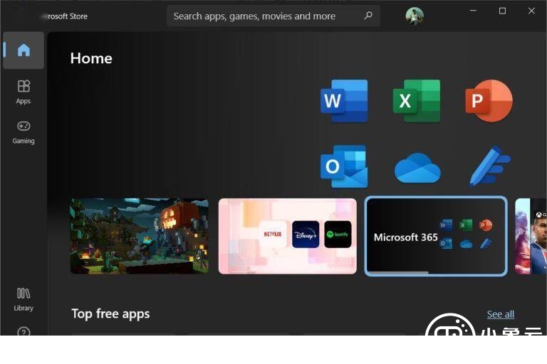This screenshot has width=547, height=364.
Task: Click the large Outlook icon
Action: tap(344, 166)
